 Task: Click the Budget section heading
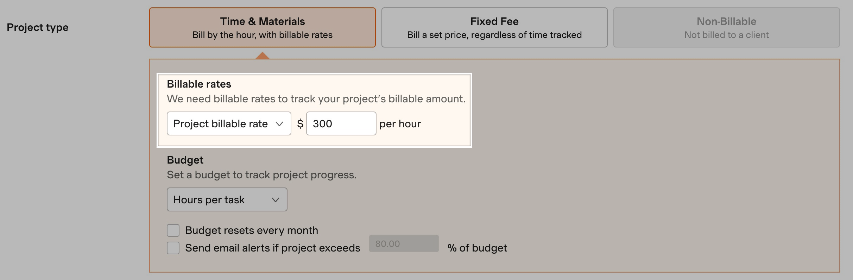click(185, 160)
